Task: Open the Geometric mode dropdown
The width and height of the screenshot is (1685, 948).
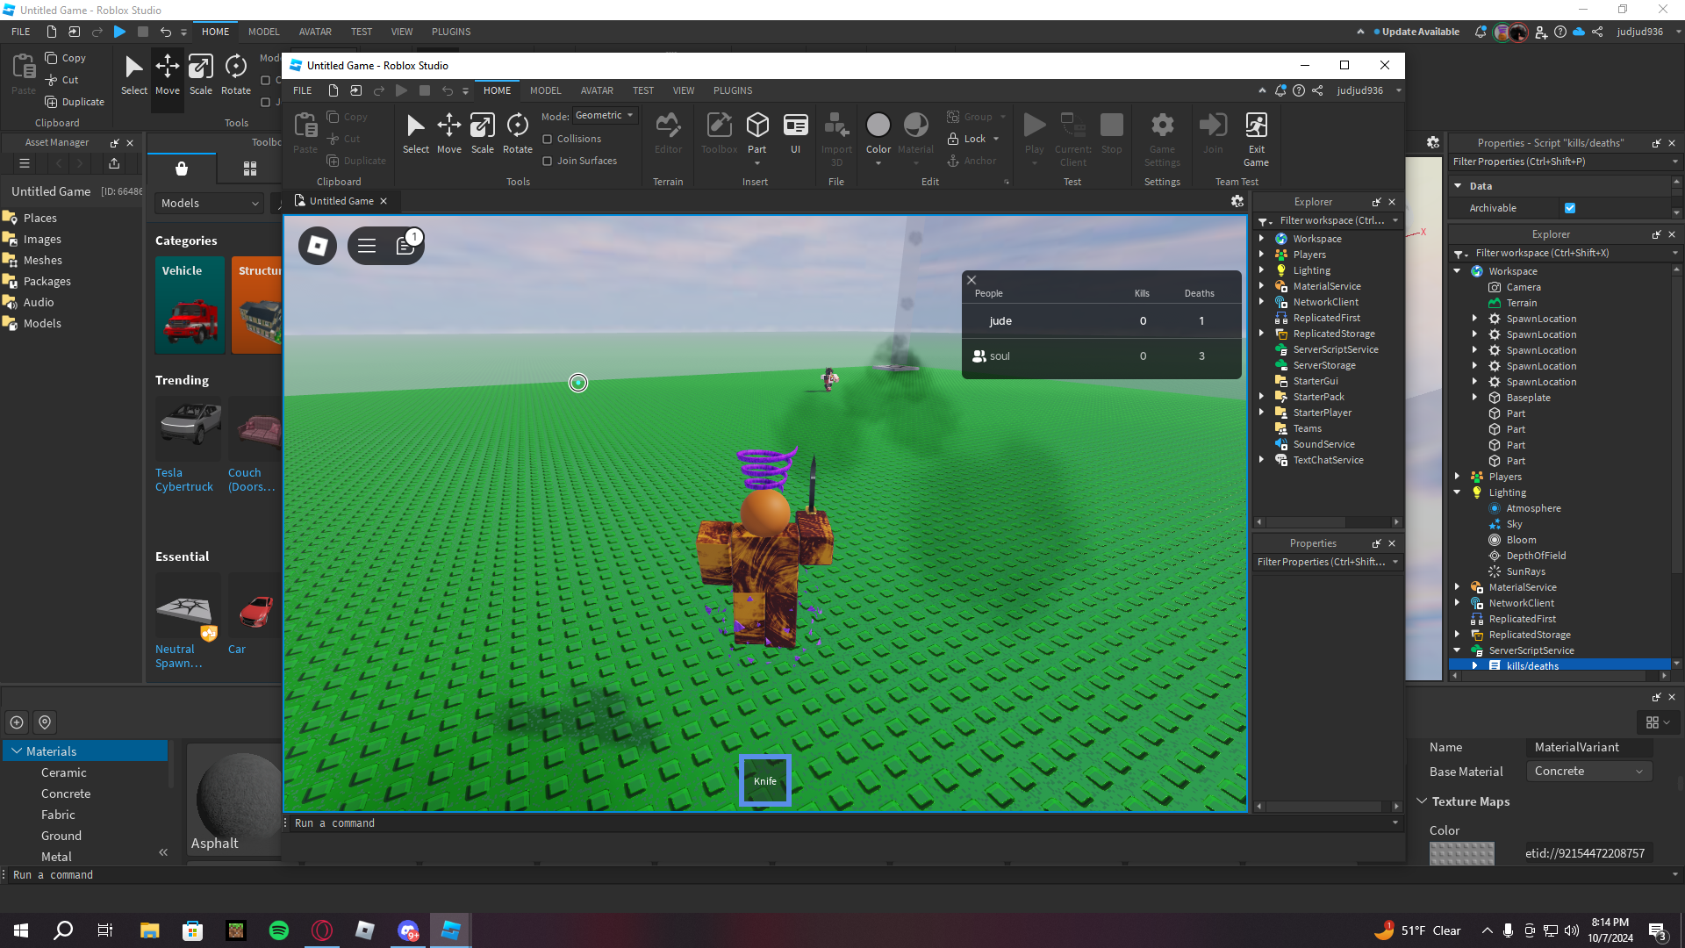Action: (x=605, y=116)
